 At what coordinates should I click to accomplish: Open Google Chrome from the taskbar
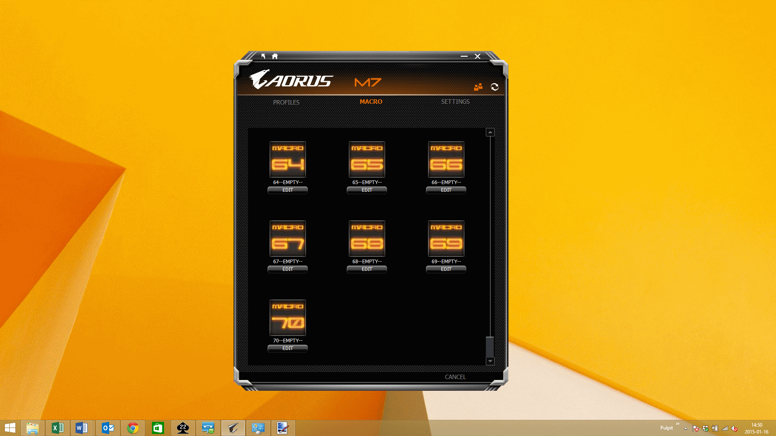[133, 428]
